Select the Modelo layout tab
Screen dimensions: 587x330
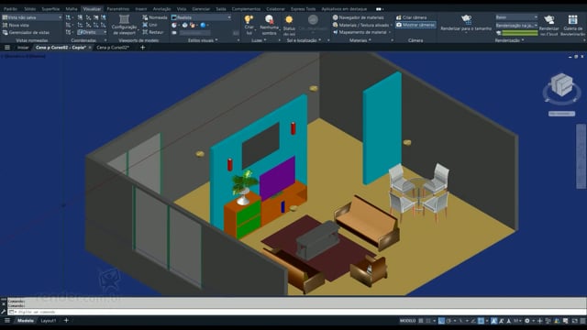25,321
